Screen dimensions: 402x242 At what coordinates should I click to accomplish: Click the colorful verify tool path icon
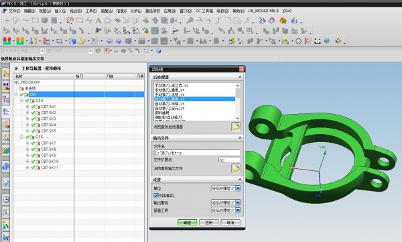(145, 31)
